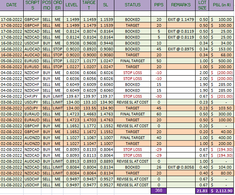This screenshot has width=235, height=195.
Task: Click the target cell 1.1067
Action: [x=89, y=138]
